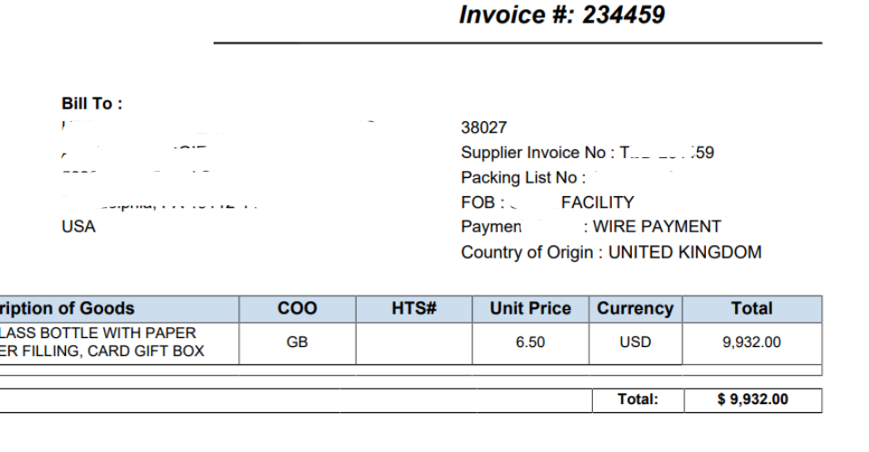869x452 pixels.
Task: Click the Currency column header
Action: [x=635, y=308]
